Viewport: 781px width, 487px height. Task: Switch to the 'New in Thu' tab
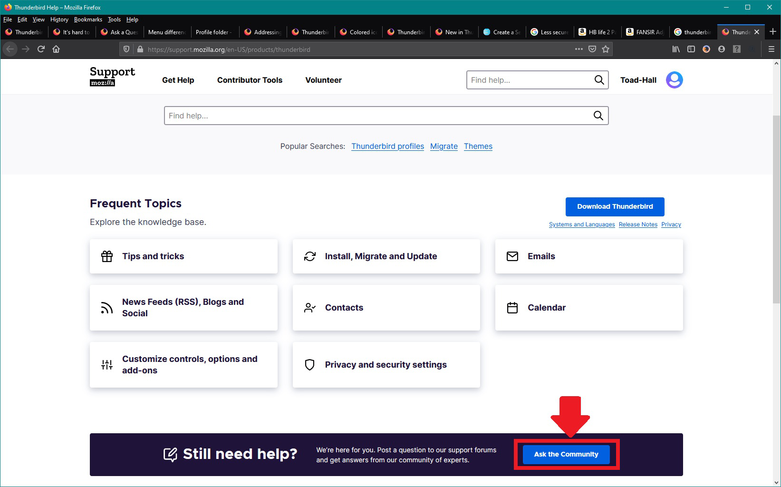tap(454, 32)
